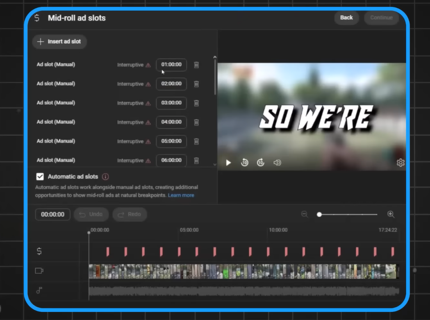The width and height of the screenshot is (430, 320).
Task: Click the playhead handle at timeline start
Action: point(89,233)
